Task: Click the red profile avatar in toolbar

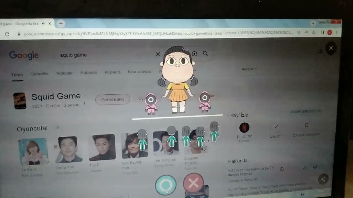Action: point(329,32)
